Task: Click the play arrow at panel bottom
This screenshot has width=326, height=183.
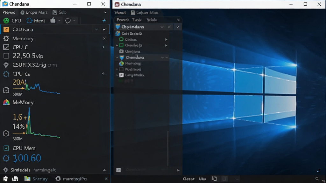Action: click(178, 170)
